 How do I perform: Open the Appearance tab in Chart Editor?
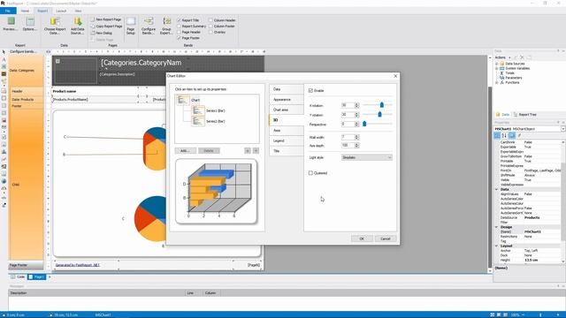287,100
